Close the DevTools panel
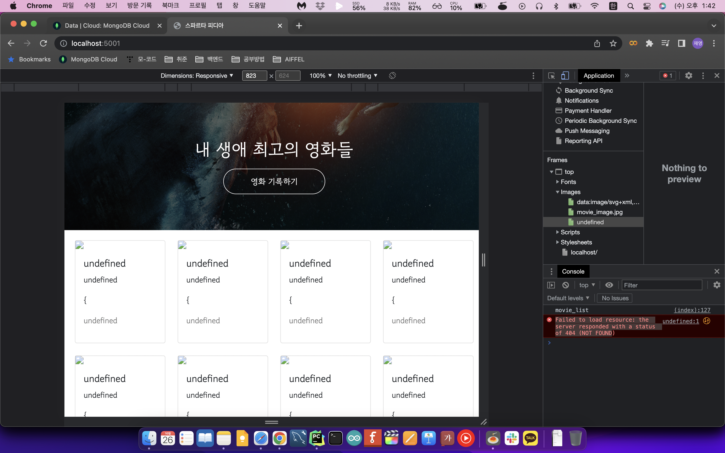The width and height of the screenshot is (725, 453). [x=717, y=75]
